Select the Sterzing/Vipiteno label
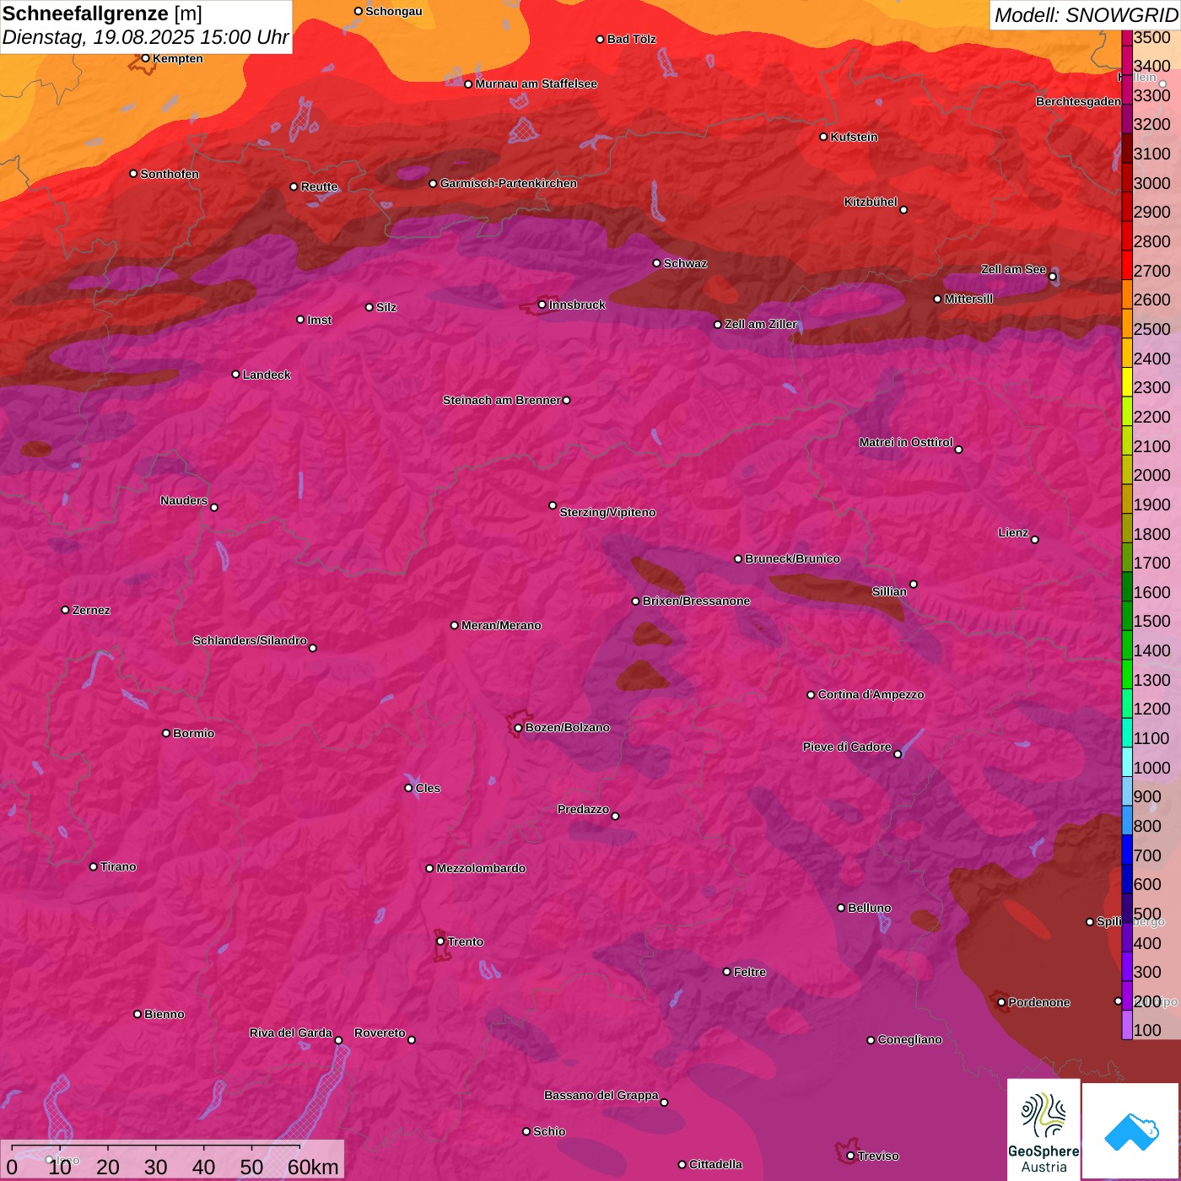The height and width of the screenshot is (1181, 1181). click(607, 512)
